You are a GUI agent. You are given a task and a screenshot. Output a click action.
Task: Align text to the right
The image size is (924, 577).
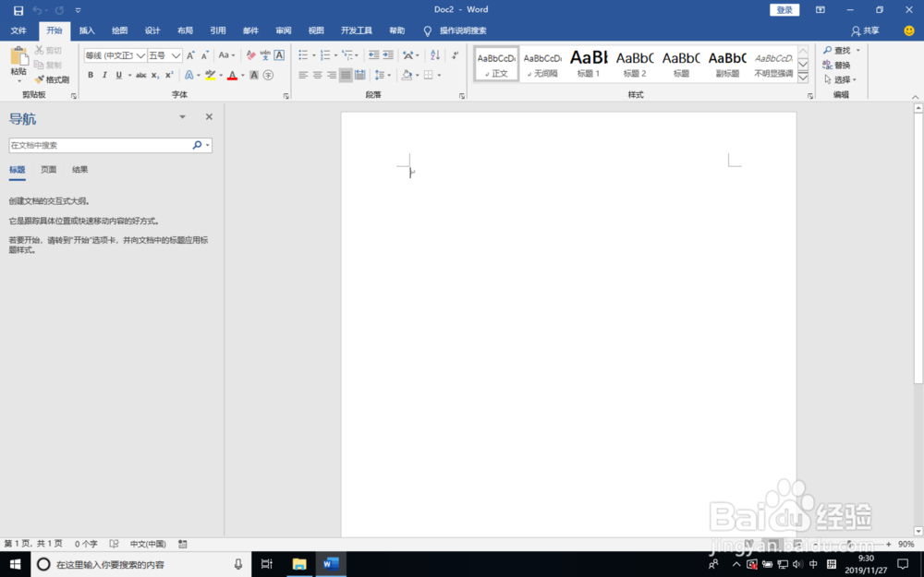coord(331,75)
